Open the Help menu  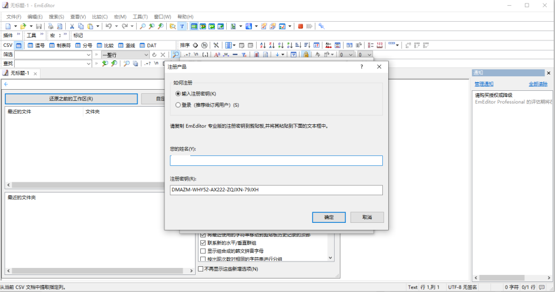tap(186, 16)
